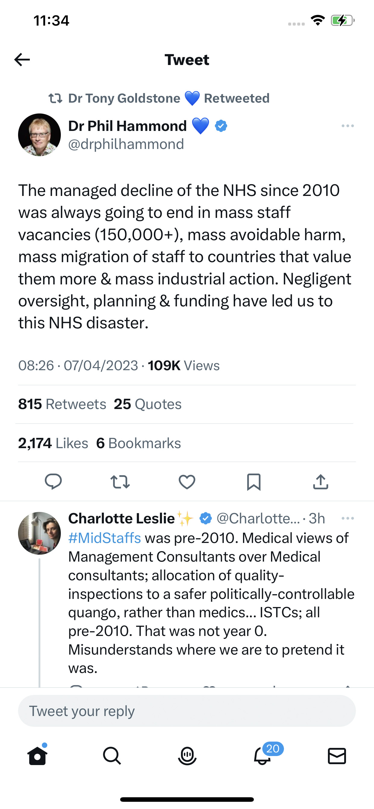Open more options for Dr Phil Hammond tweet
374x809 pixels.
click(x=348, y=126)
